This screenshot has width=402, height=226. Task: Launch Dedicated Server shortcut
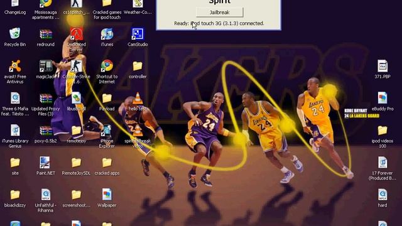77,34
